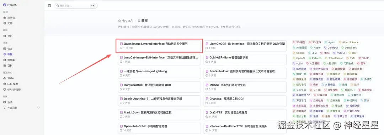Select the 3D 模型 tag
The image size is (384, 135).
299,42
